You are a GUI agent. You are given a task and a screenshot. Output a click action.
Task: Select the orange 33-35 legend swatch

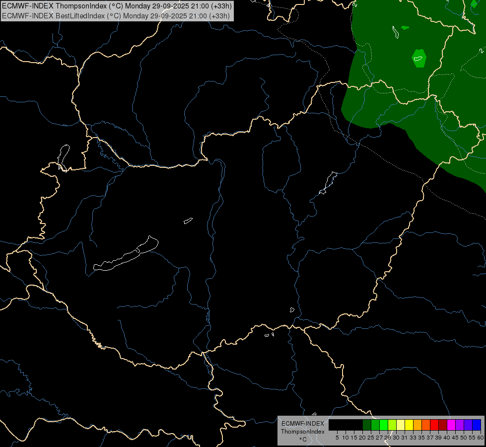417,425
